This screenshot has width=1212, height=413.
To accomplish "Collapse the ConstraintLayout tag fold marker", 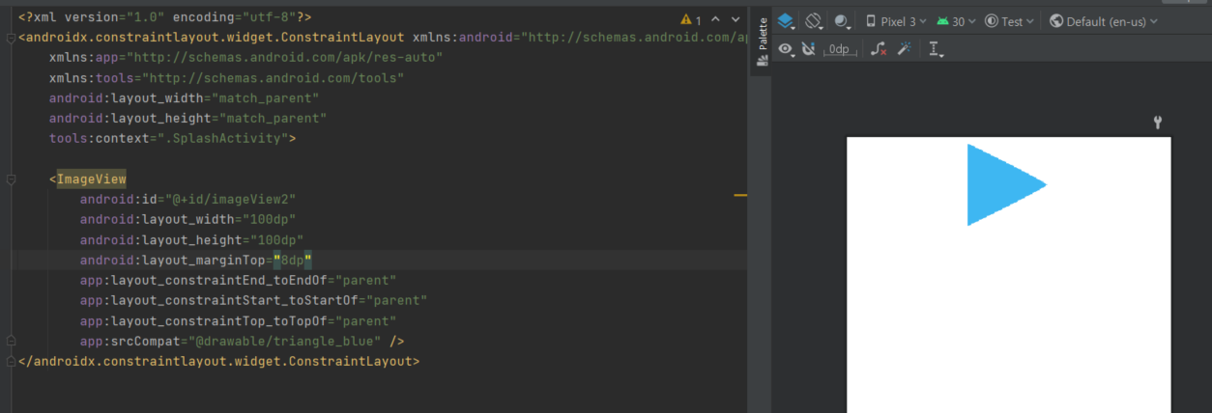I will 10,38.
